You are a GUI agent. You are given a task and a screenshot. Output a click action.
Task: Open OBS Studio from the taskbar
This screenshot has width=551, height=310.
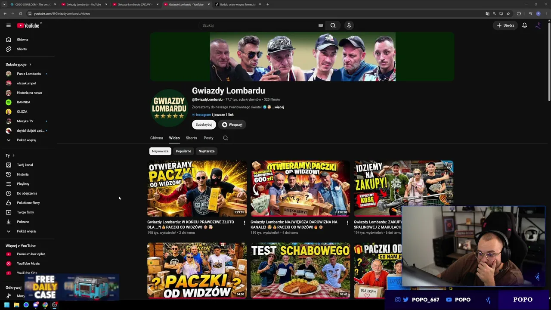[x=55, y=305]
